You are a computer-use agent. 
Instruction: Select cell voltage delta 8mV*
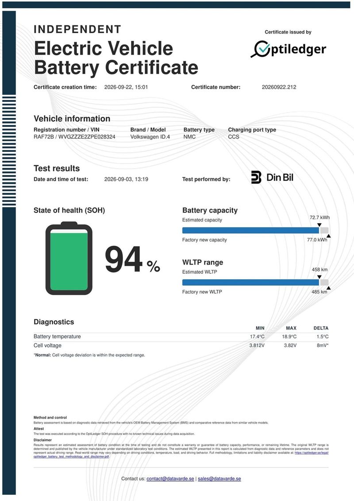[323, 346]
